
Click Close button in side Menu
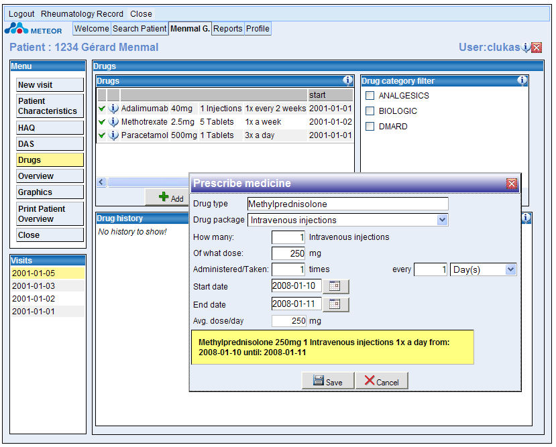click(50, 235)
